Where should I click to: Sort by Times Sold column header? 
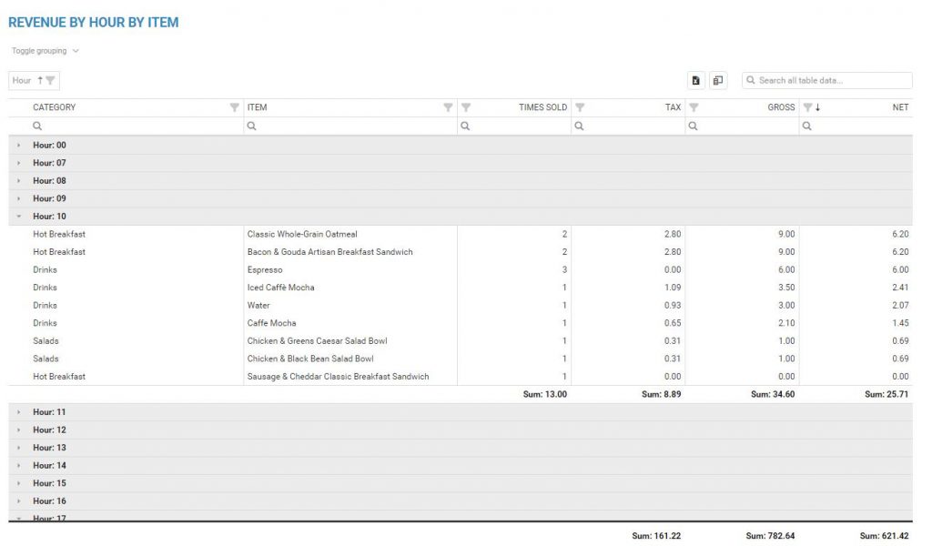[x=542, y=107]
